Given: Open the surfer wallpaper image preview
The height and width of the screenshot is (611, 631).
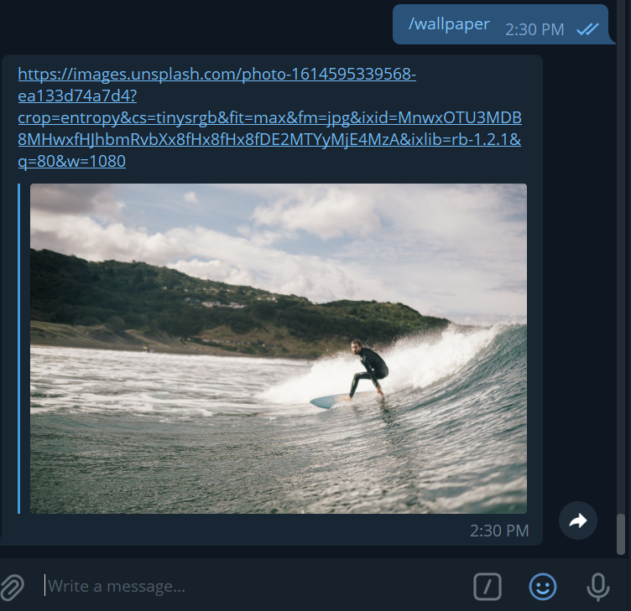Looking at the screenshot, I should pos(279,349).
